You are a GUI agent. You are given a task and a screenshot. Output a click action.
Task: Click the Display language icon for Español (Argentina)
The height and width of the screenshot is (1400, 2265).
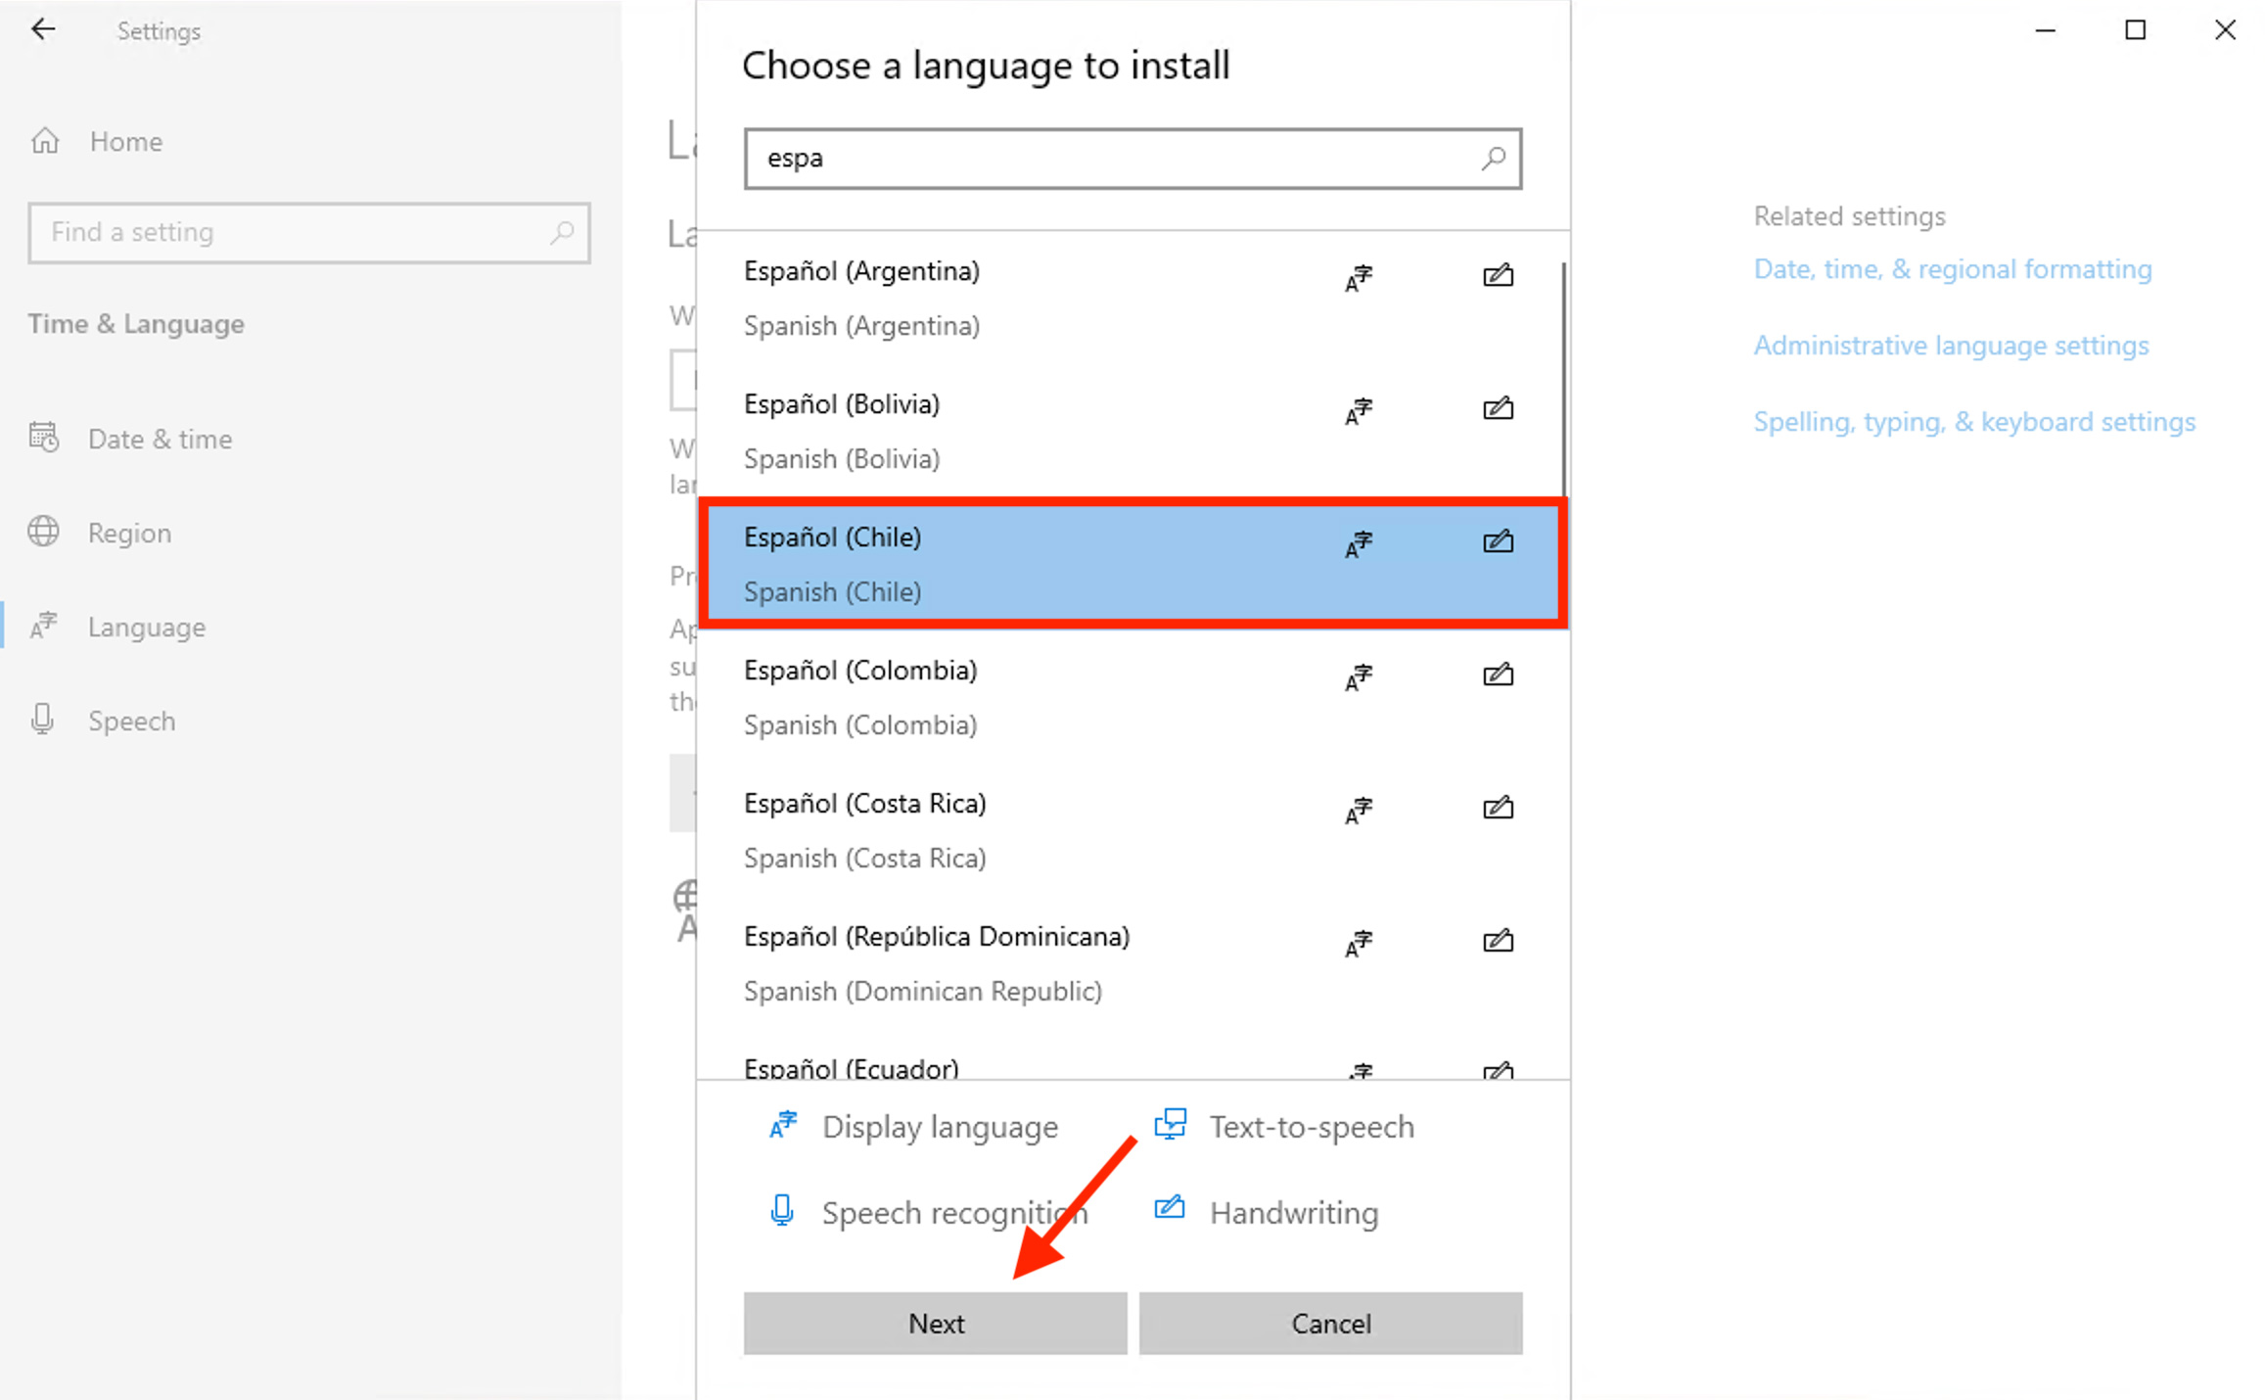point(1358,275)
